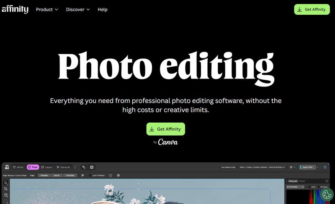
Task: Click the panel icon right of Lock Children
Action: [111, 175]
